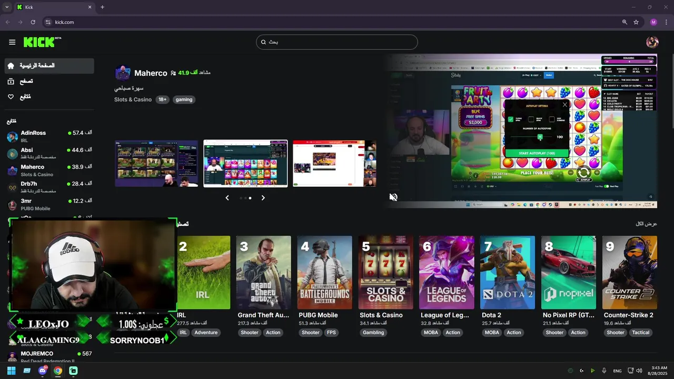Image resolution: width=674 pixels, height=379 pixels.
Task: Click Drb7h avatar in followed list
Action: 12,187
